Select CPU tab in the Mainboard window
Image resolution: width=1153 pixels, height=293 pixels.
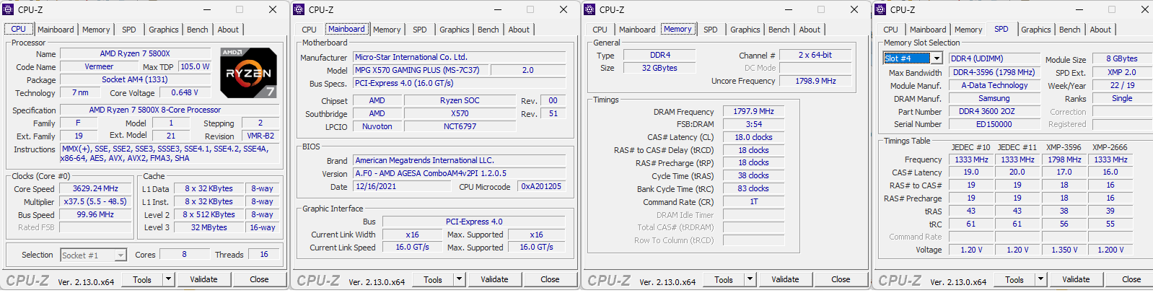309,30
